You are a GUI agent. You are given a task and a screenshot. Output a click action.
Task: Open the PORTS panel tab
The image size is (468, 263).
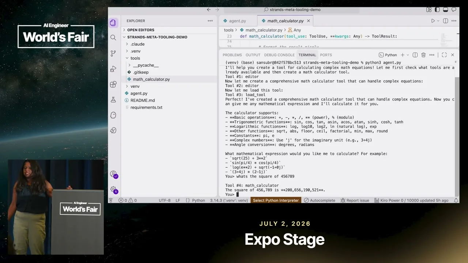[326, 55]
